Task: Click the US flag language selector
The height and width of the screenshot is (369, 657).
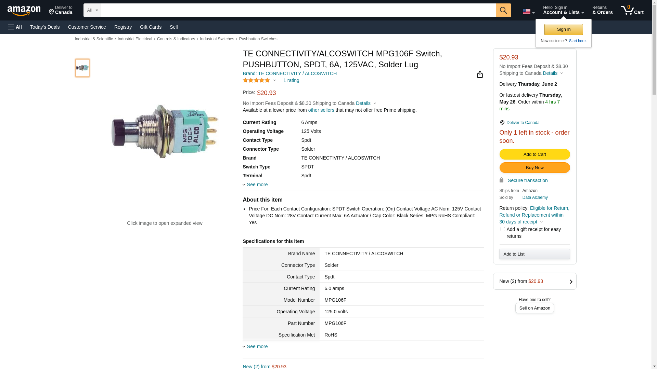Action: [528, 12]
